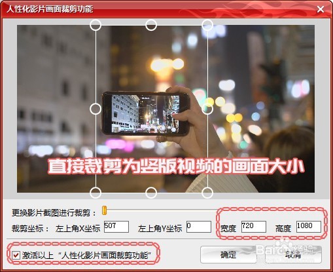Click the 取消 button
This screenshot has width=333, height=272.
293,254
